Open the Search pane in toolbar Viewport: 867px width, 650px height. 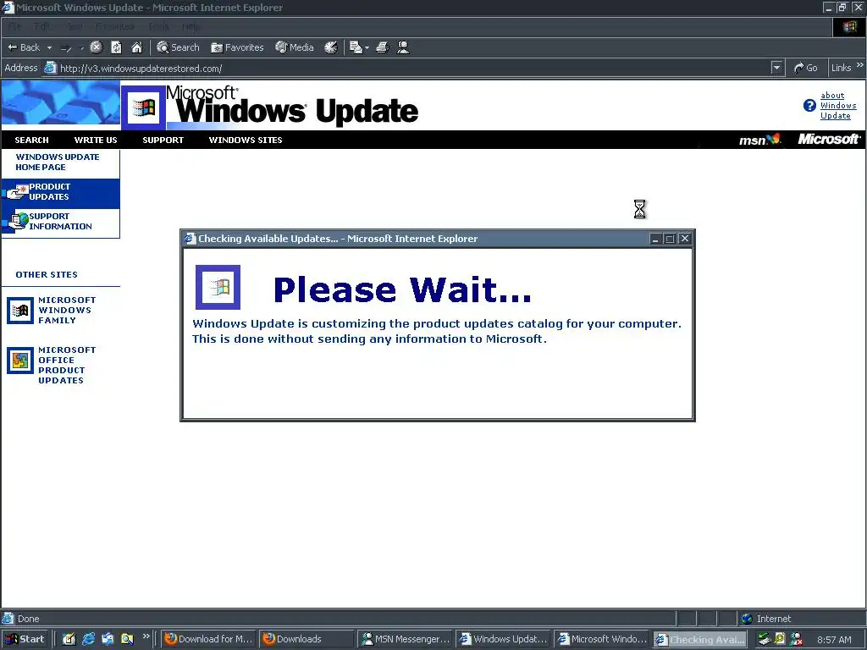(x=178, y=47)
